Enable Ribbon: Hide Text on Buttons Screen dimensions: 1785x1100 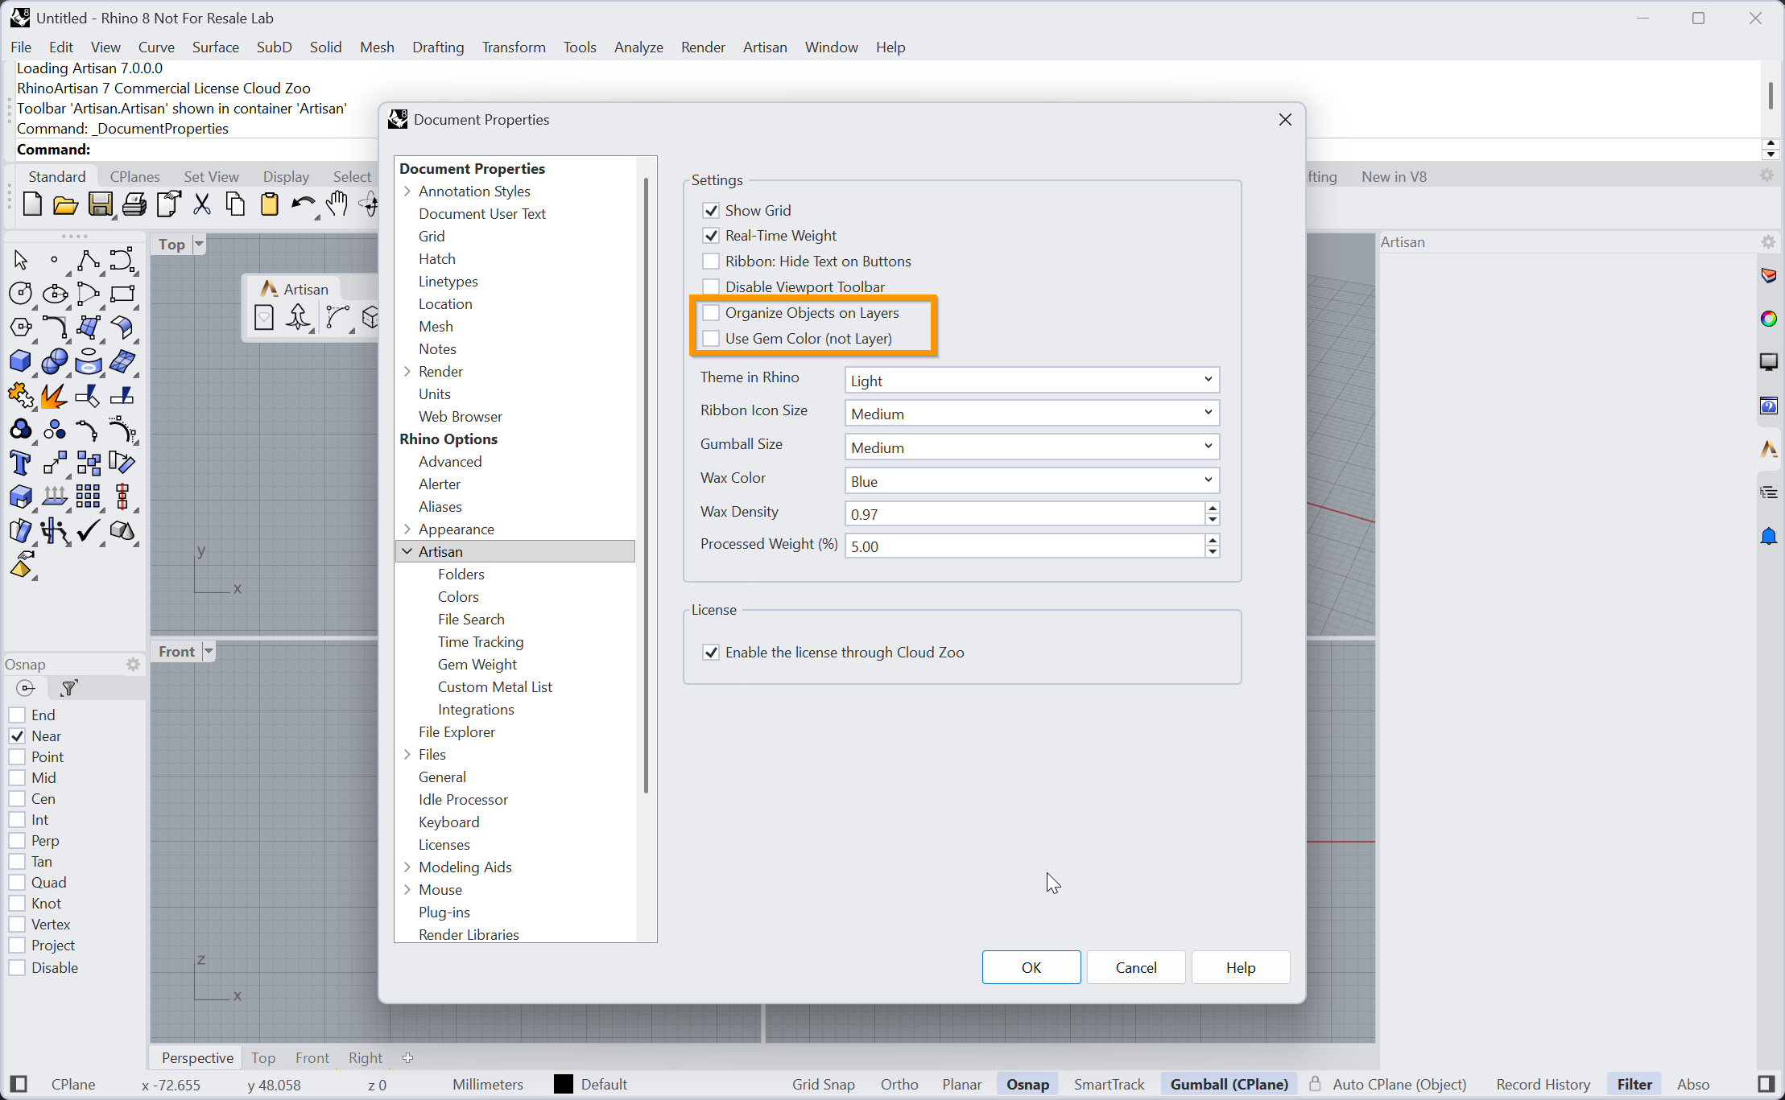(711, 262)
